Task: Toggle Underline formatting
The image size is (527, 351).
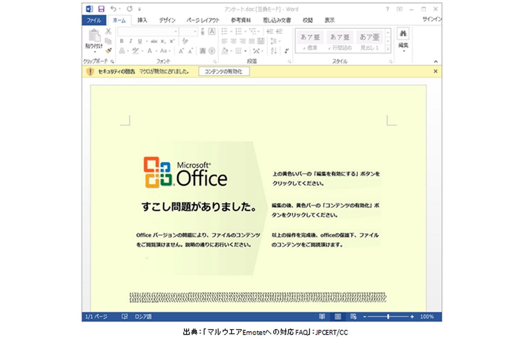Action: 140,41
